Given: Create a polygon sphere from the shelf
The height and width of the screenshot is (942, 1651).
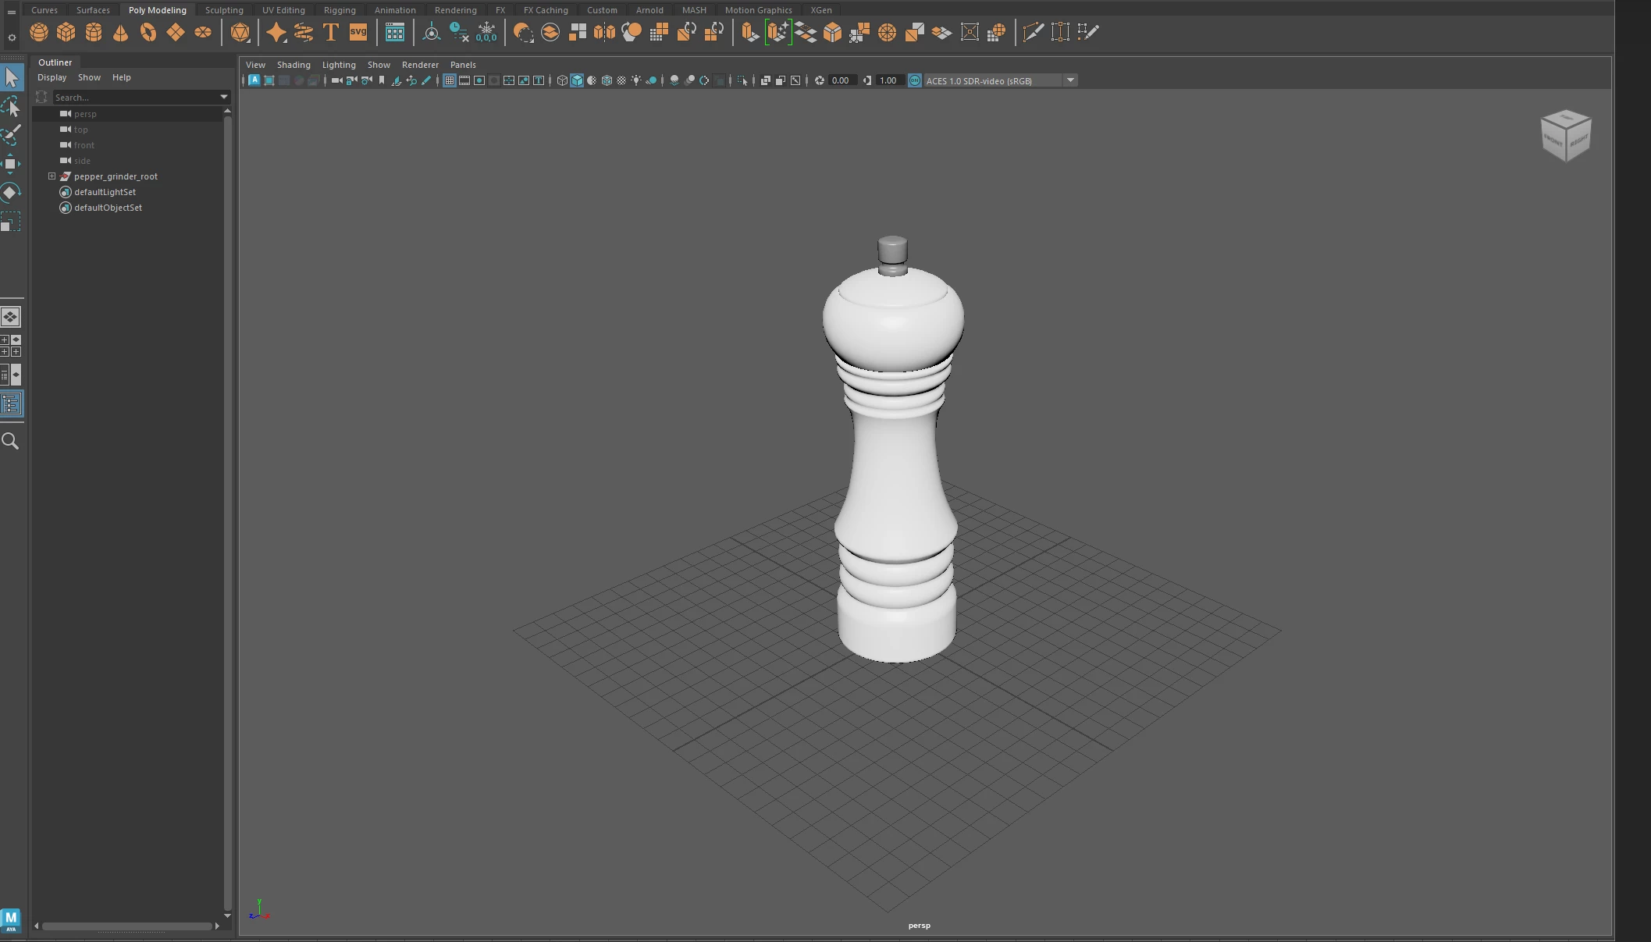Looking at the screenshot, I should coord(39,32).
